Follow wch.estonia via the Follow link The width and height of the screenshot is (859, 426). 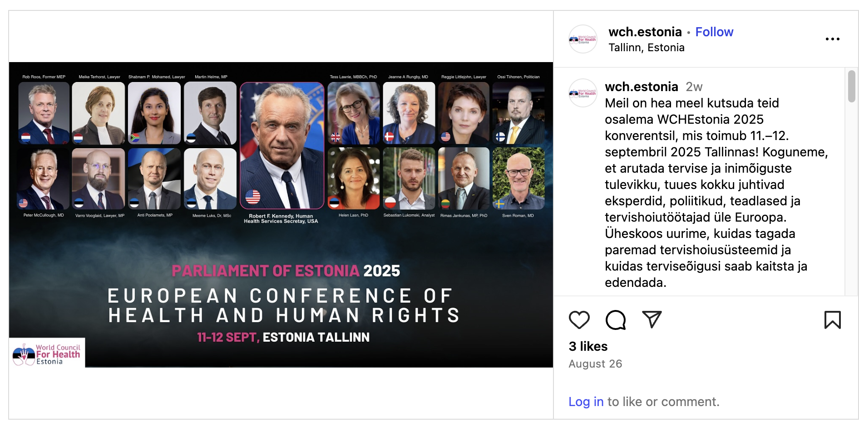click(x=714, y=32)
